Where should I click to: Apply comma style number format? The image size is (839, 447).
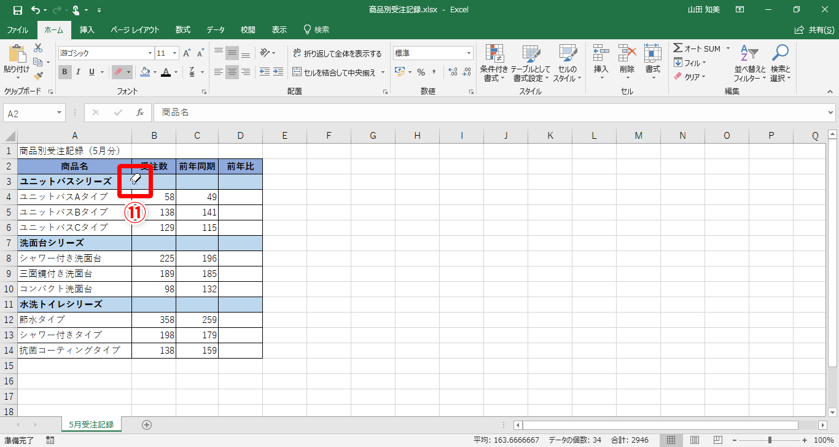click(435, 72)
